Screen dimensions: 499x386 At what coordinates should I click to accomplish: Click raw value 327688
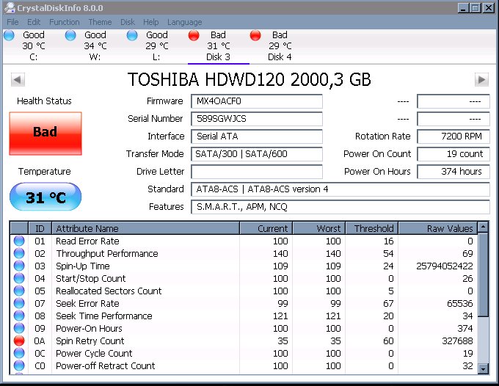pyautogui.click(x=457, y=341)
